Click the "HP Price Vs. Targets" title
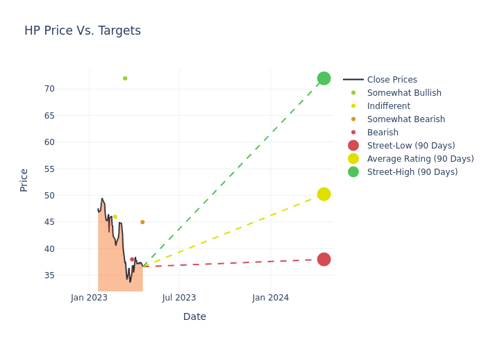 tap(83, 31)
